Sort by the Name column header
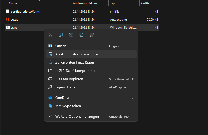Viewport: 208px width, 135px height. point(13,3)
